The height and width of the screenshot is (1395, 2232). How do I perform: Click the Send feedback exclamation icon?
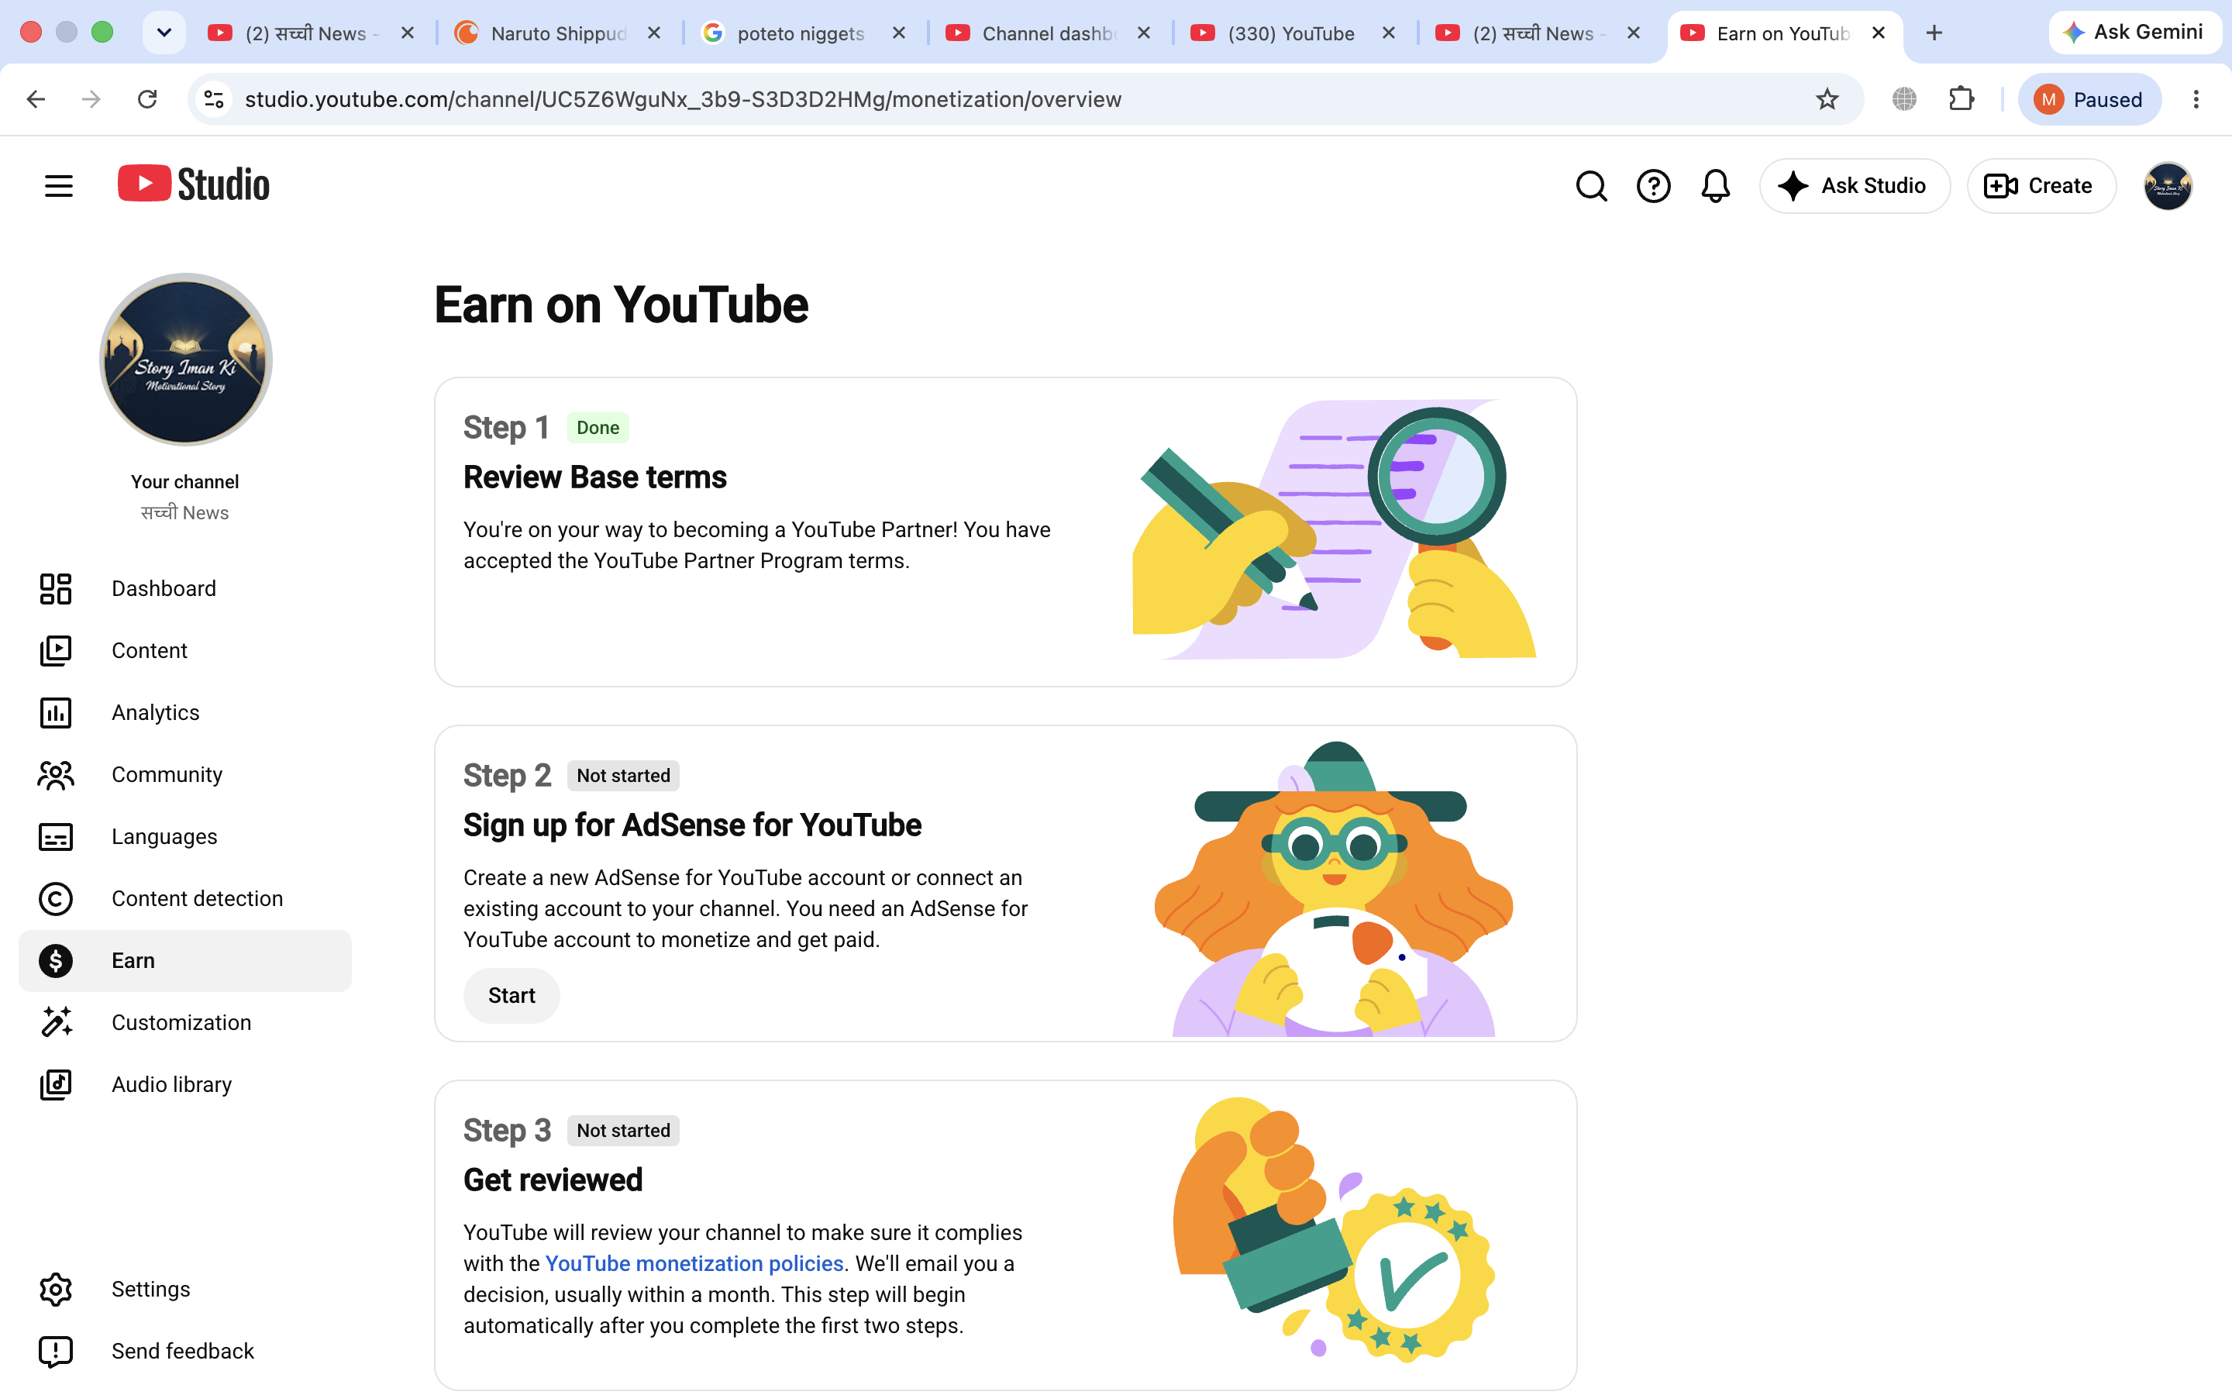point(55,1351)
